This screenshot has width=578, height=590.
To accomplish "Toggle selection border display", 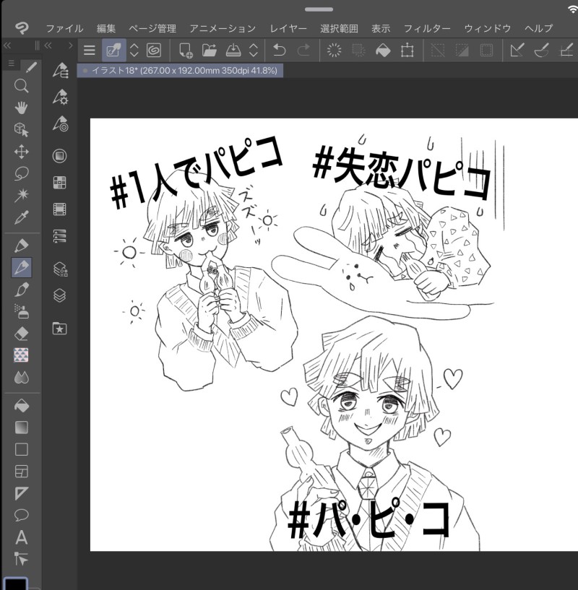I will point(486,50).
